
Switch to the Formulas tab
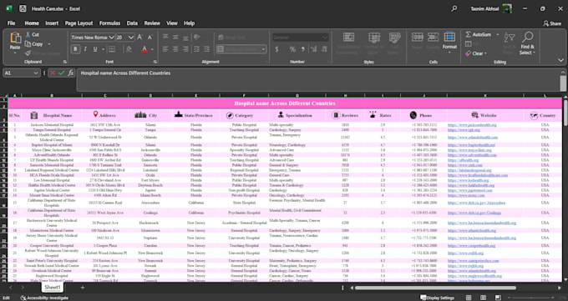pos(109,23)
